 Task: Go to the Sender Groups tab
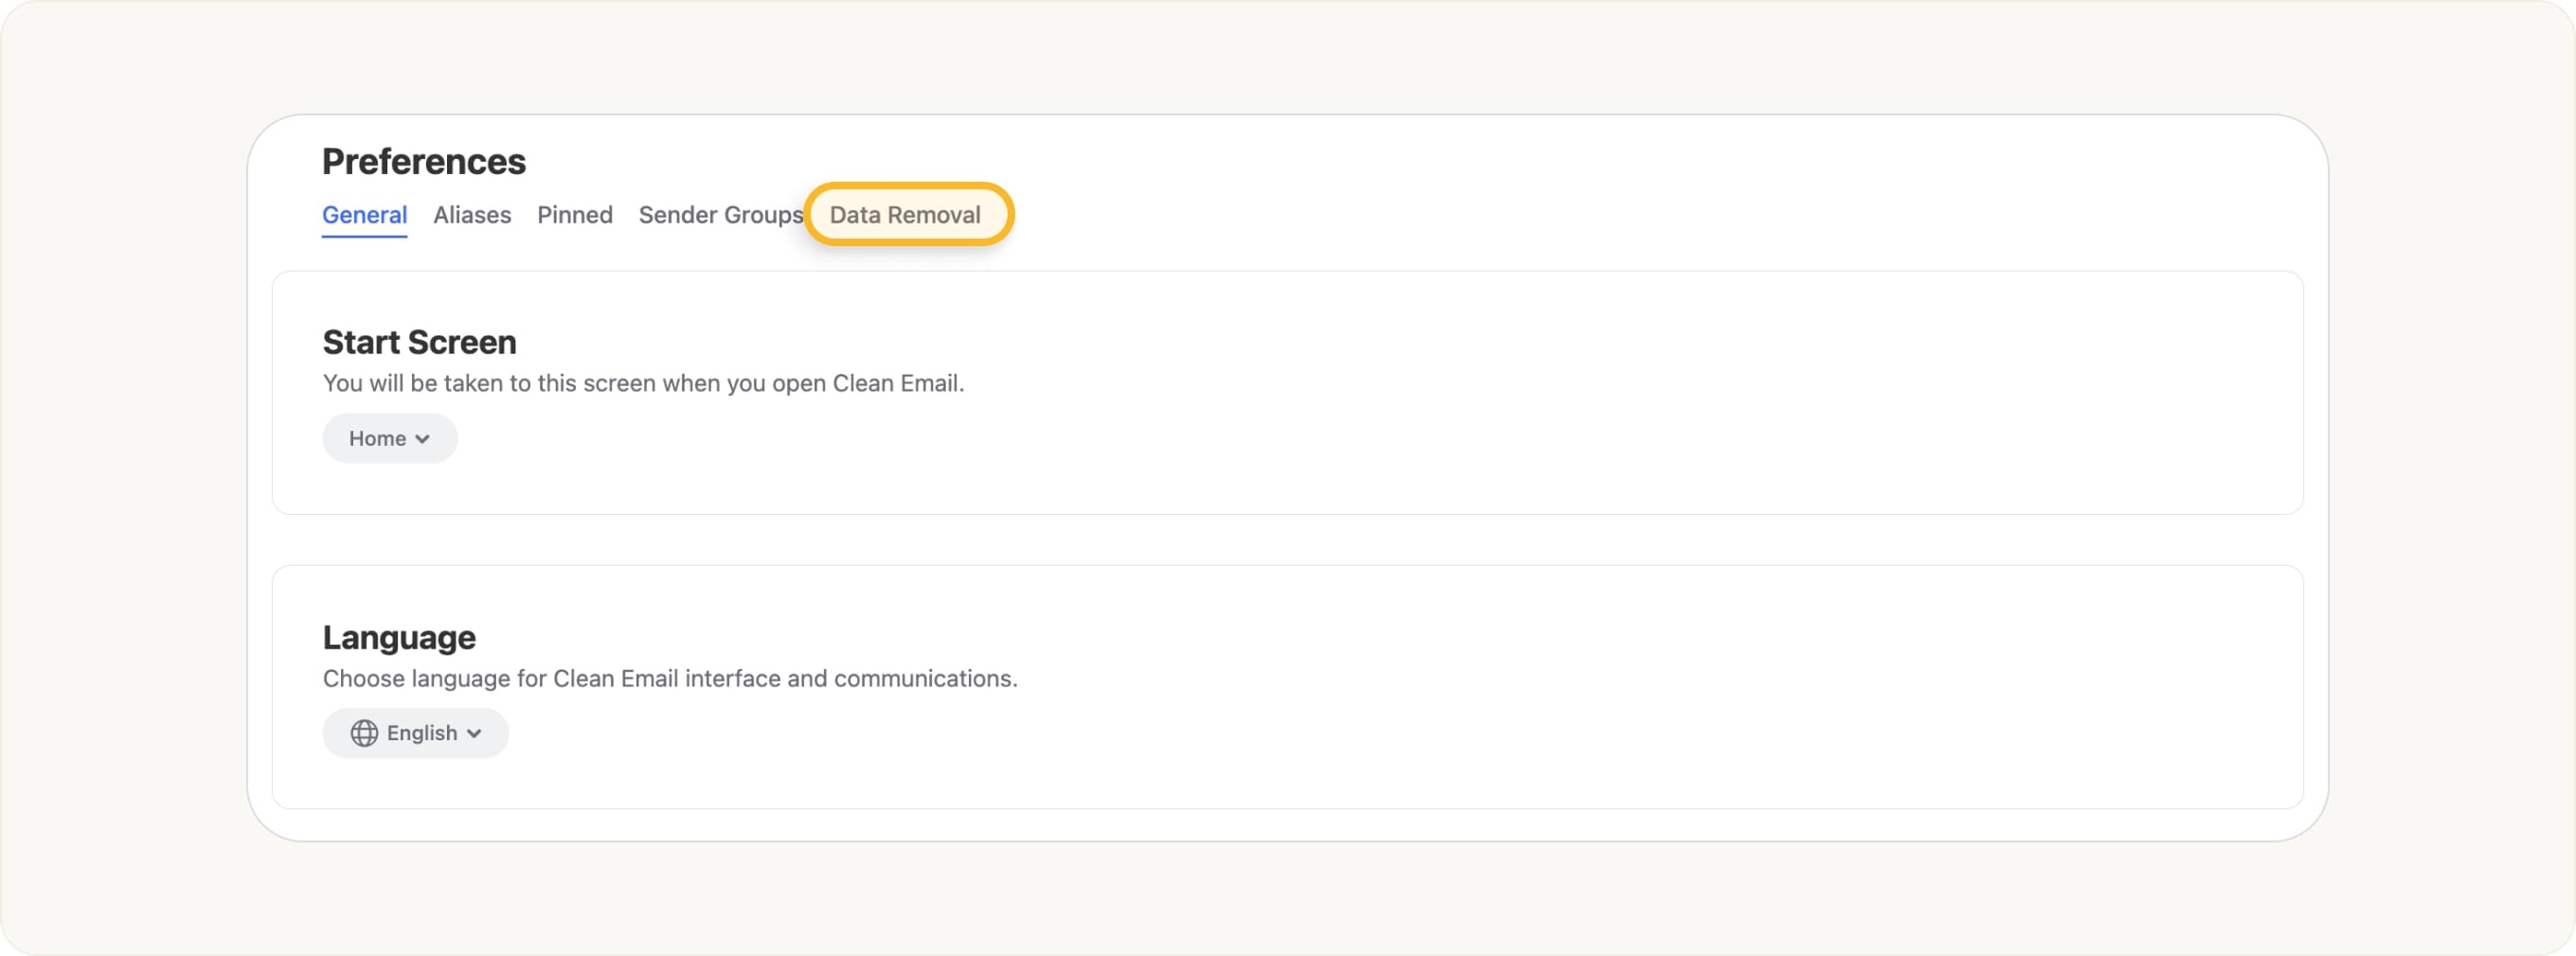tap(720, 215)
